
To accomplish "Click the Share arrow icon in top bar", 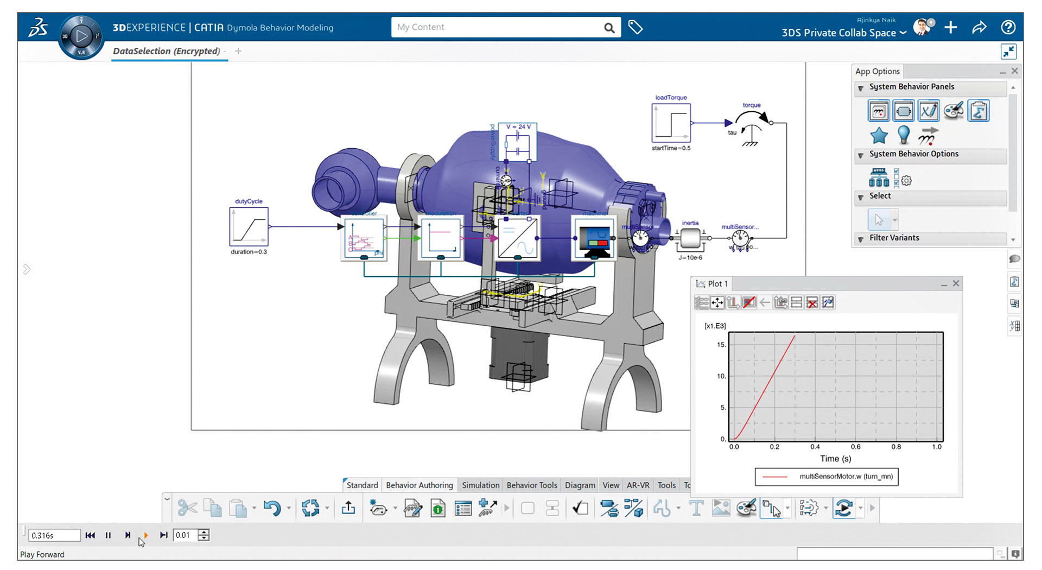I will tap(979, 27).
